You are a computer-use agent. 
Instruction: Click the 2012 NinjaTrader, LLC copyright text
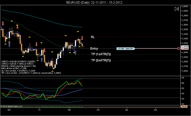click(11, 106)
